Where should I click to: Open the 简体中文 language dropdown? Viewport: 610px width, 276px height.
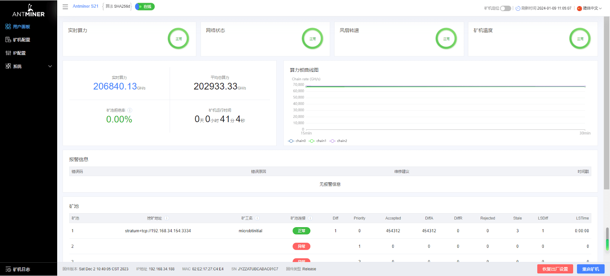(589, 8)
